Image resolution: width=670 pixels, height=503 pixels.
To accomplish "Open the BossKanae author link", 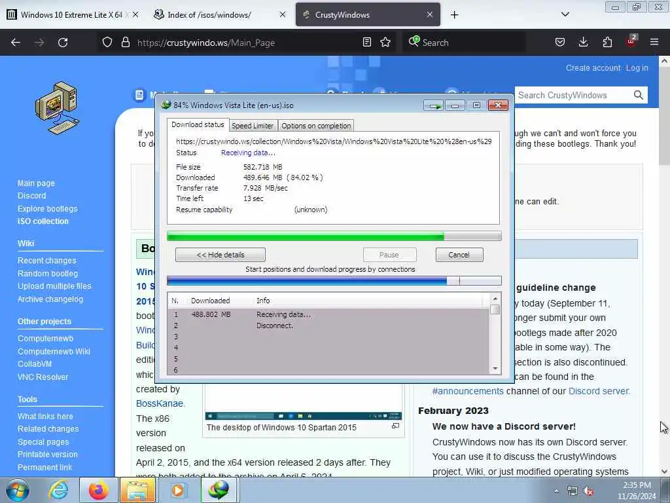I will (160, 403).
